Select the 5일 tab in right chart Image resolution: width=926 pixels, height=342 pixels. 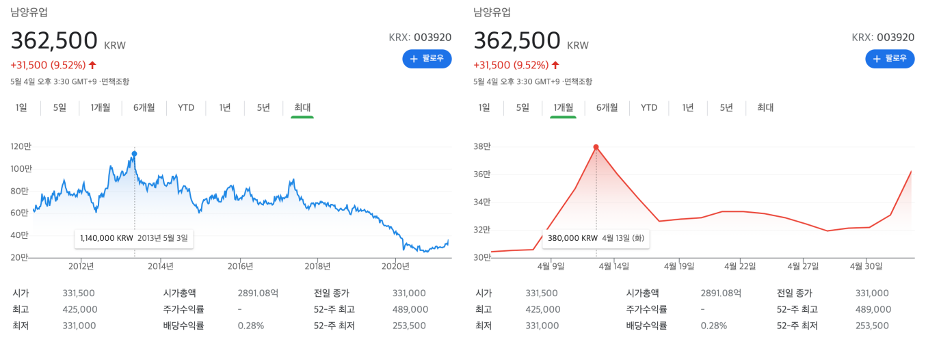click(x=523, y=107)
